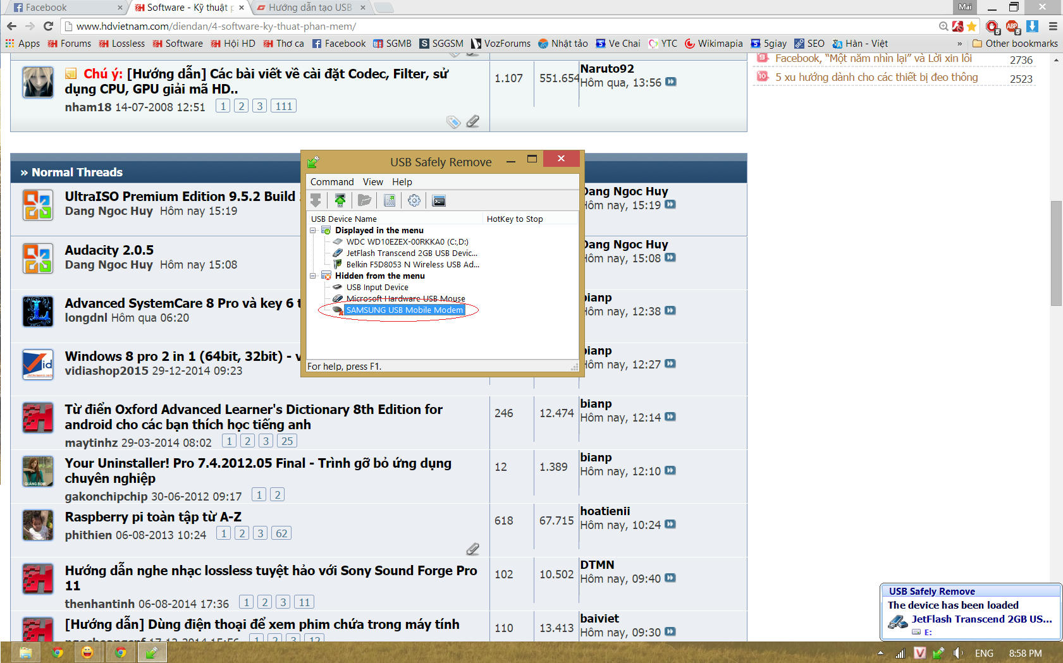
Task: Click the UltraISO thread icon
Action: point(38,205)
